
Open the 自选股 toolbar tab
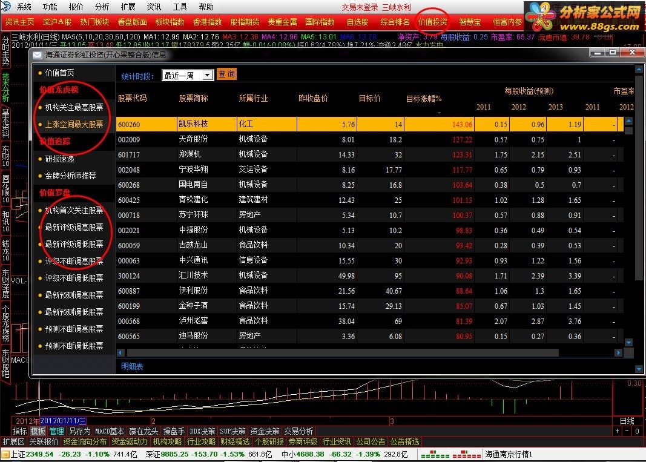(x=357, y=22)
